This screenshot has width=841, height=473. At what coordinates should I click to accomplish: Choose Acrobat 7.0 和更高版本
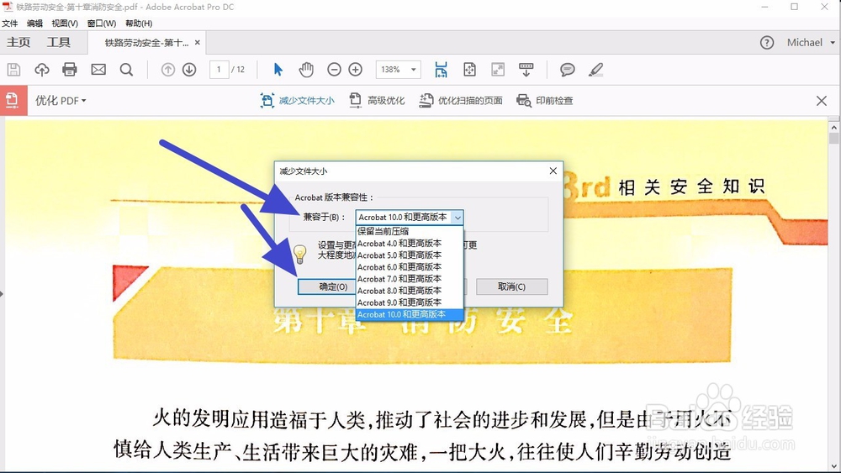coord(410,279)
